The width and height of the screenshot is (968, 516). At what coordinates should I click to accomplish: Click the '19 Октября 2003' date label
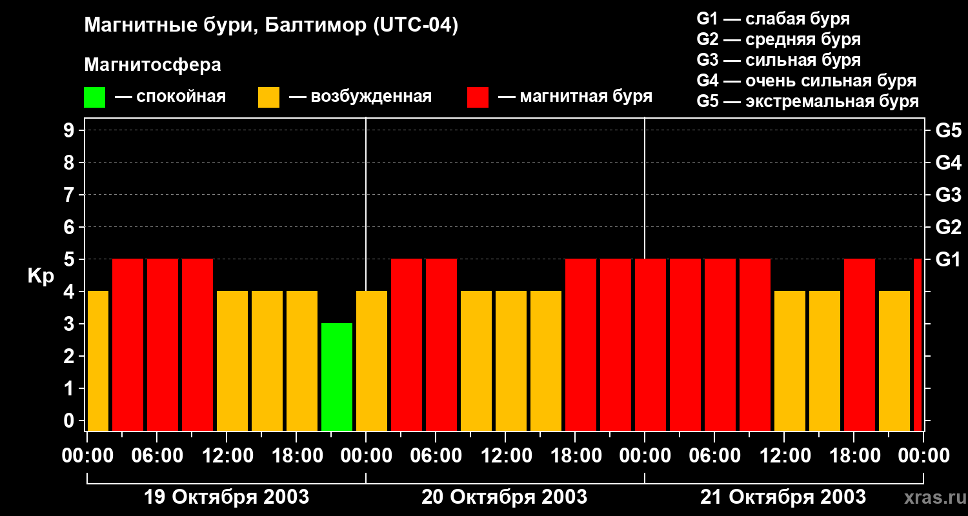pyautogui.click(x=226, y=497)
